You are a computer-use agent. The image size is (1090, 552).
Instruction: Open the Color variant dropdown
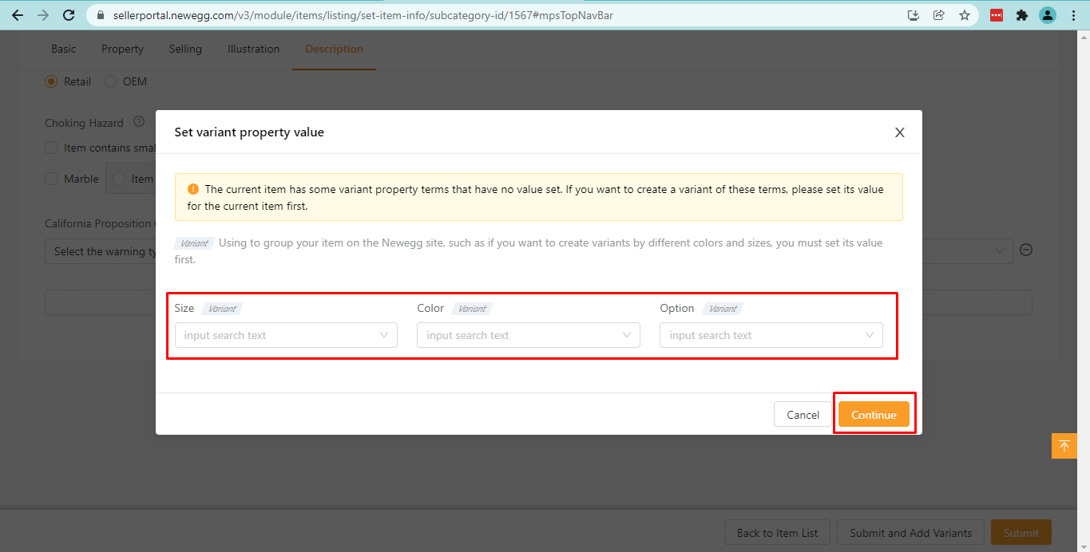[x=529, y=335]
